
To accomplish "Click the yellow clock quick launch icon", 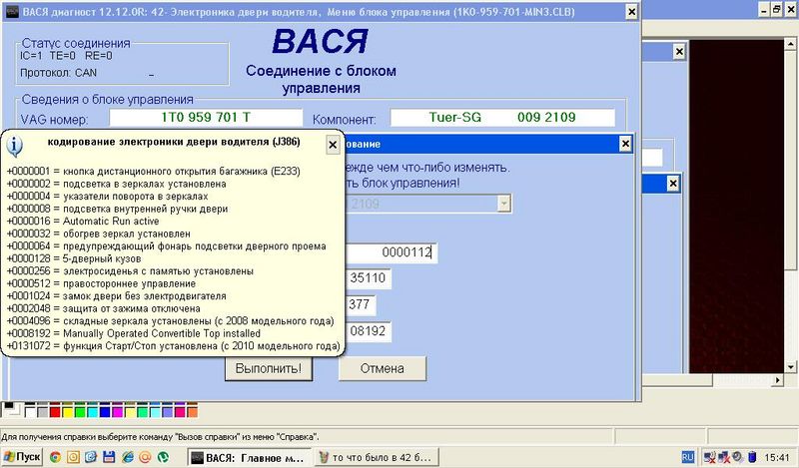I will 73,457.
